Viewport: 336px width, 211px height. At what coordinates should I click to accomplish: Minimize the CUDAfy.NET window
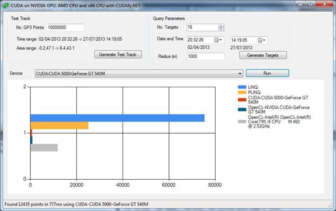pyautogui.click(x=301, y=4)
